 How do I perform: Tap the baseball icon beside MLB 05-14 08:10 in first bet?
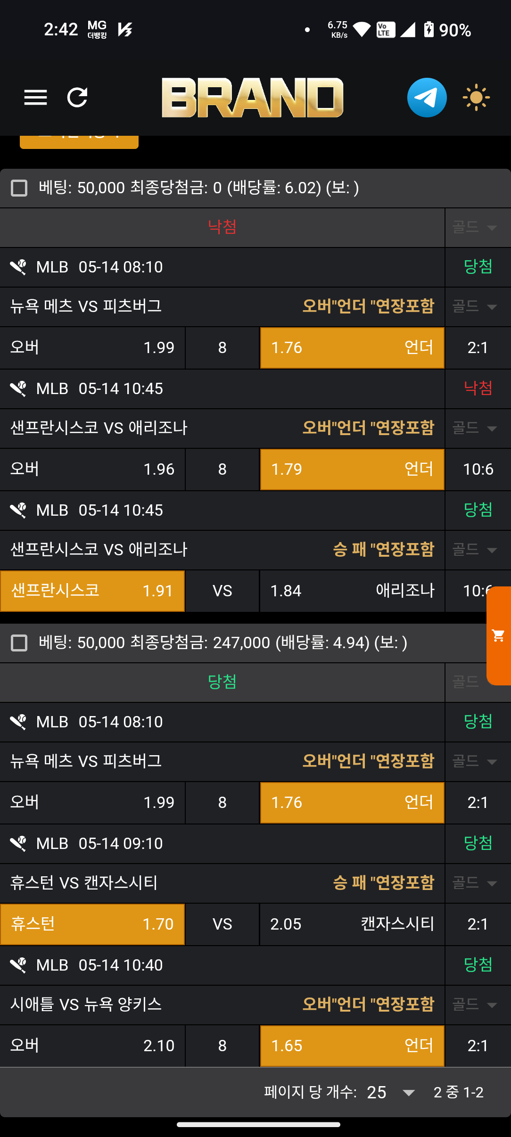click(x=18, y=267)
